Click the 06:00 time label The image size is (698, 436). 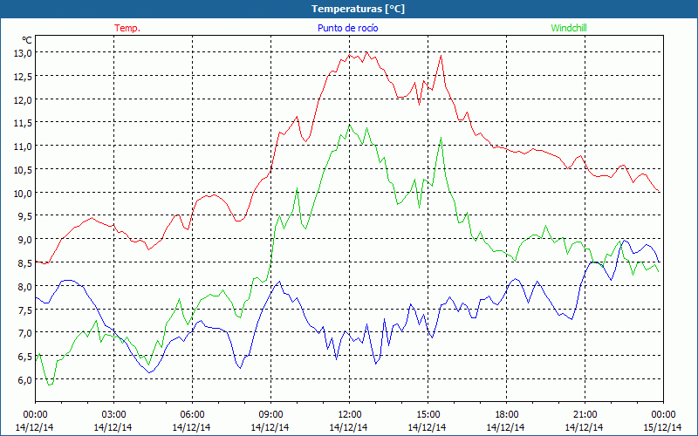point(192,415)
